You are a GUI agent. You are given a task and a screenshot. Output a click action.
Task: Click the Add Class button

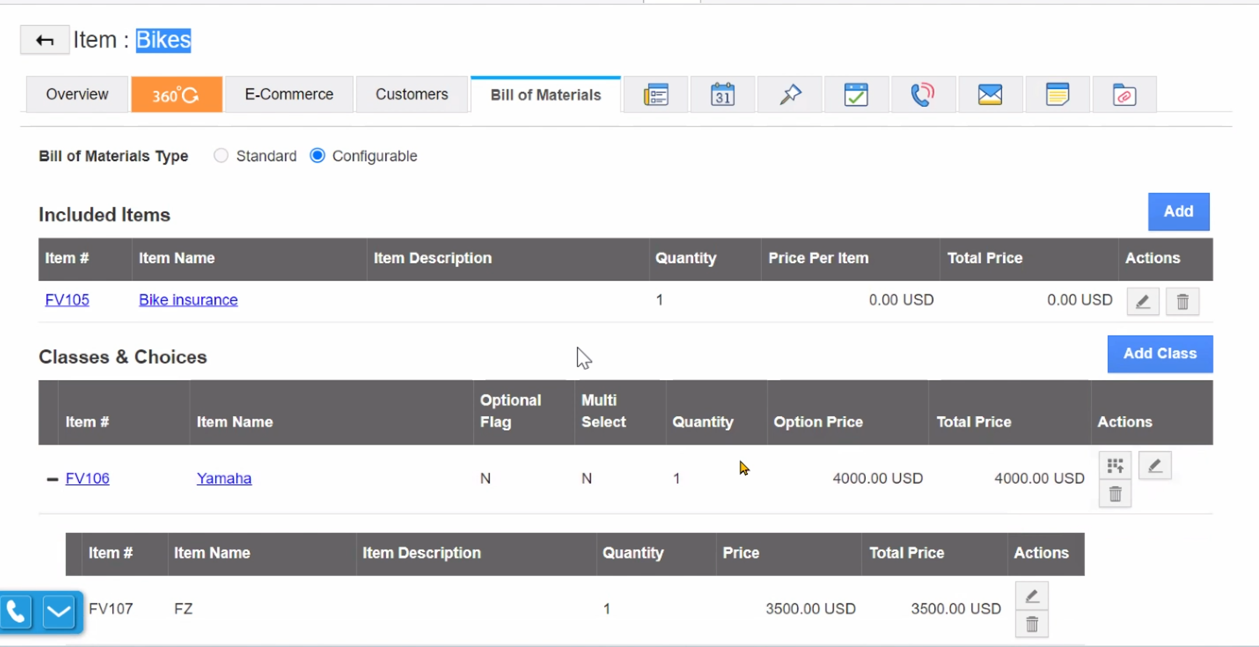click(1159, 353)
